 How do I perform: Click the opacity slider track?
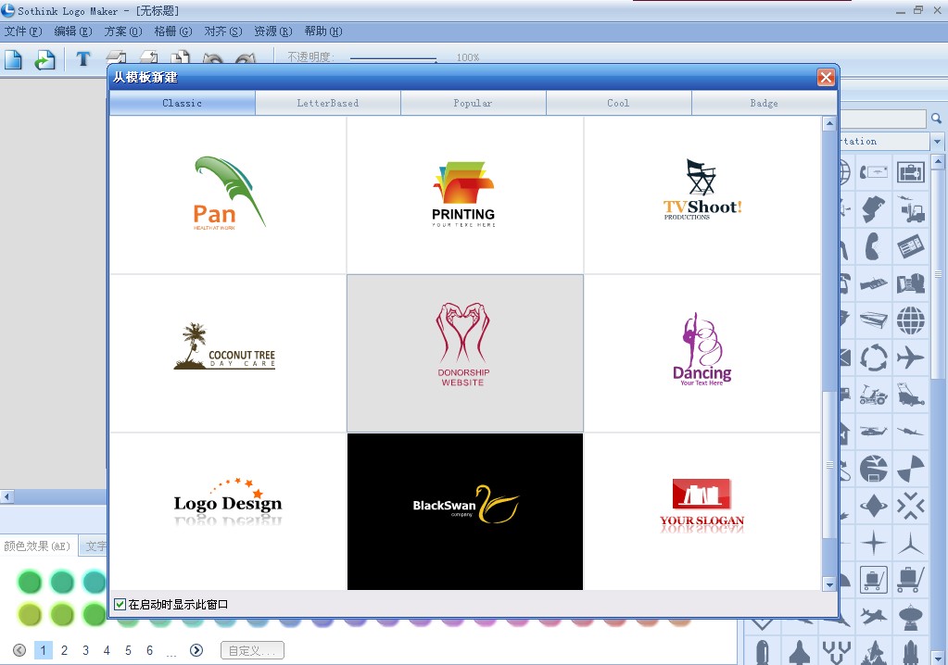tap(393, 58)
